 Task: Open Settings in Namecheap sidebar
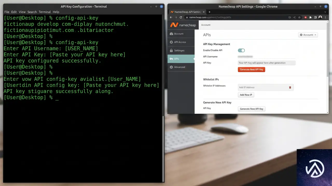point(181,50)
